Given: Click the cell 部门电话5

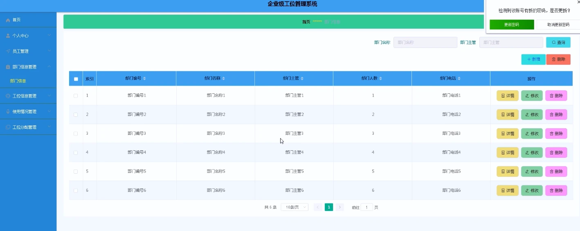Looking at the screenshot, I should pos(452,171).
